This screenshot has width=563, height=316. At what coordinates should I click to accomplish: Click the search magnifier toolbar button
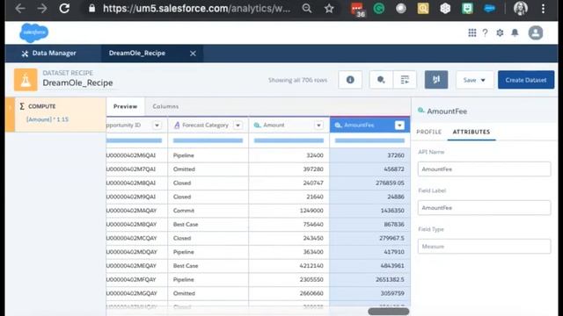coord(381,80)
